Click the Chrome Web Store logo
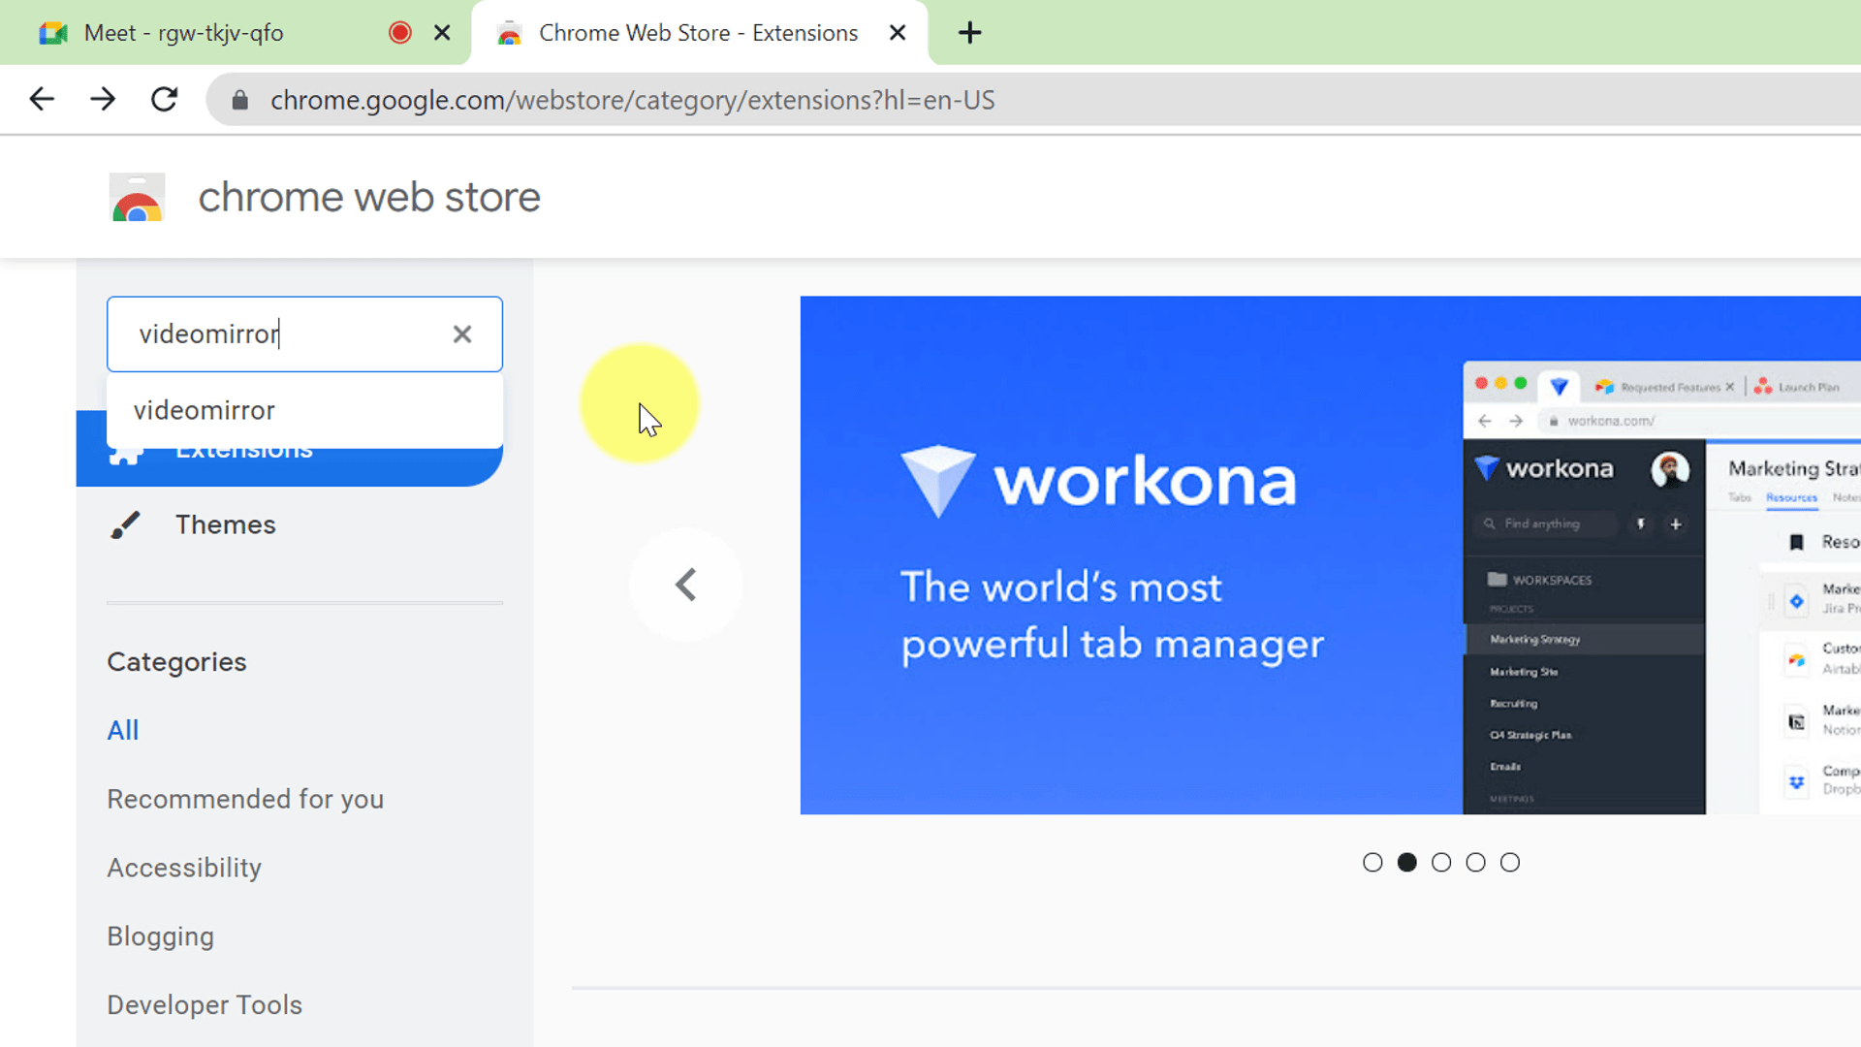Image resolution: width=1861 pixels, height=1047 pixels. point(137,198)
